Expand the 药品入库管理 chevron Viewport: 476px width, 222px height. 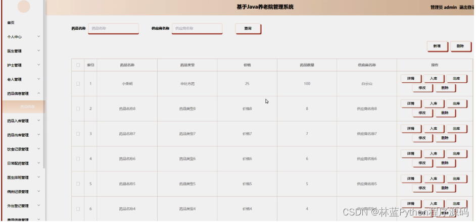click(x=39, y=121)
